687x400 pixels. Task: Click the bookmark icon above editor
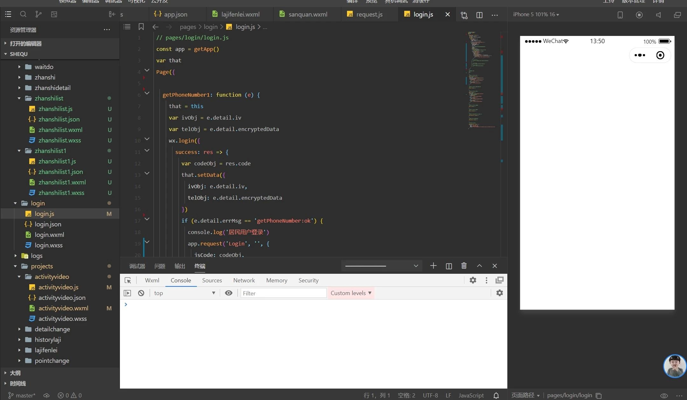click(141, 27)
